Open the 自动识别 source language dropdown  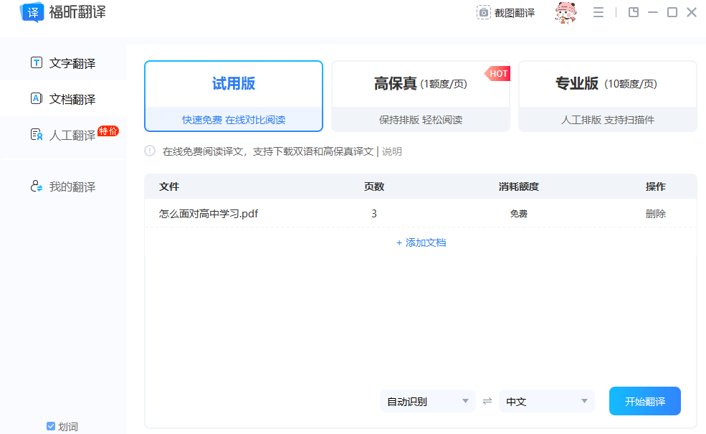[x=428, y=401]
